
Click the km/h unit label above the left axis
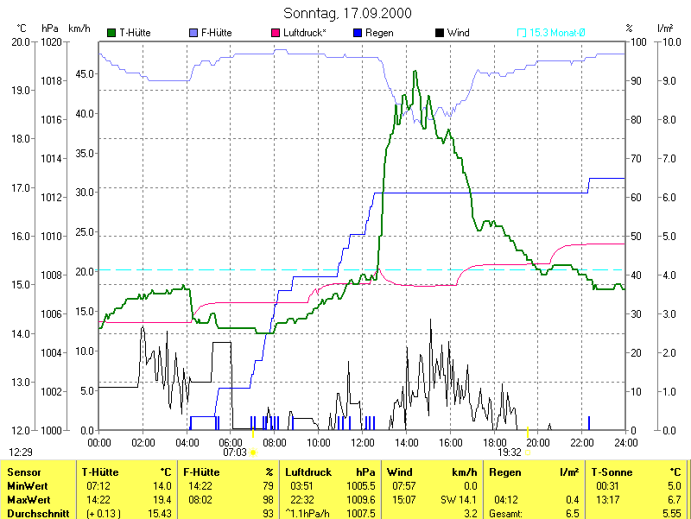[79, 28]
